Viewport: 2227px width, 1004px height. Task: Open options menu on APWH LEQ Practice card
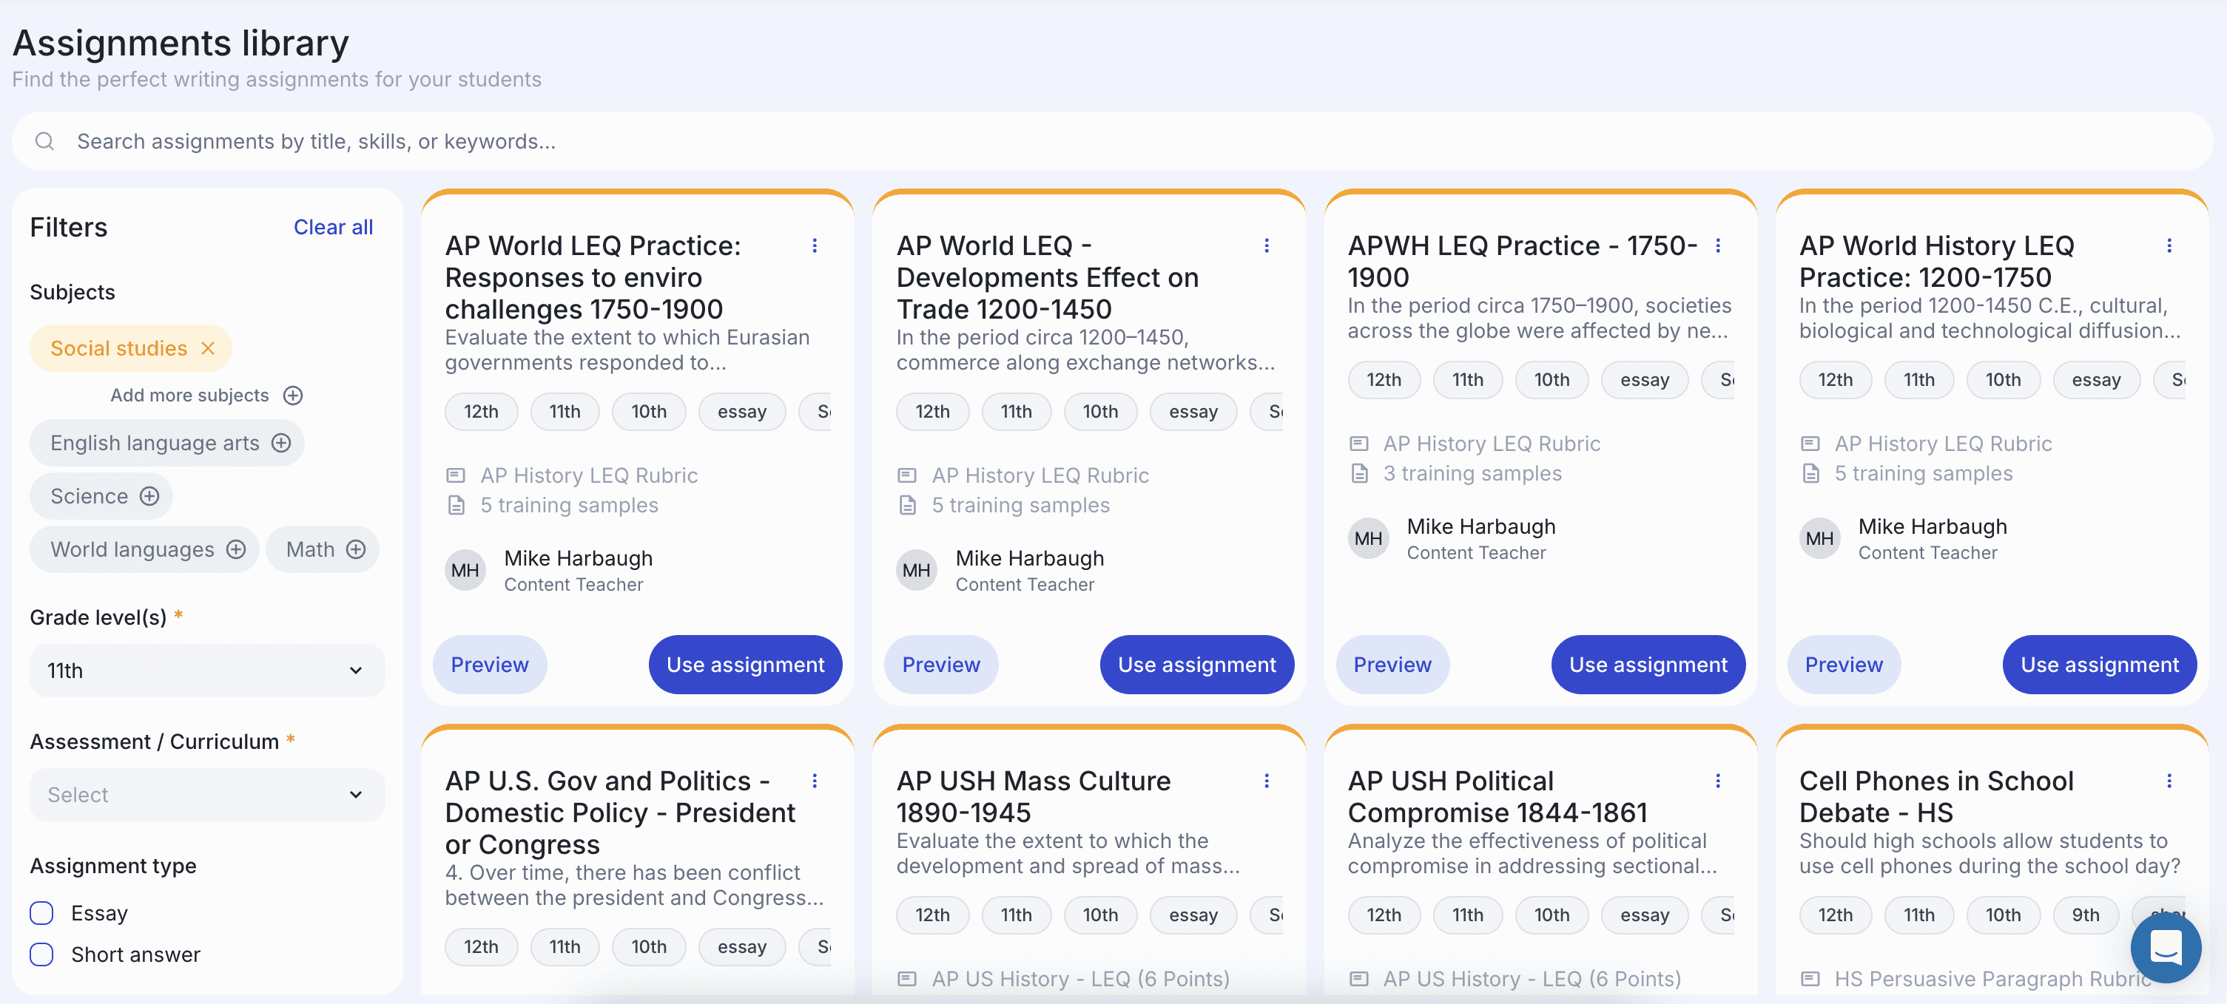pyautogui.click(x=1718, y=245)
